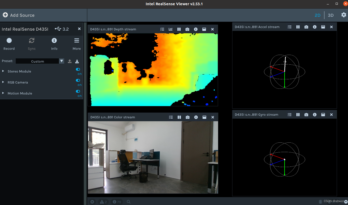Pause the Depth stream
348x205 pixels.
click(179, 29)
